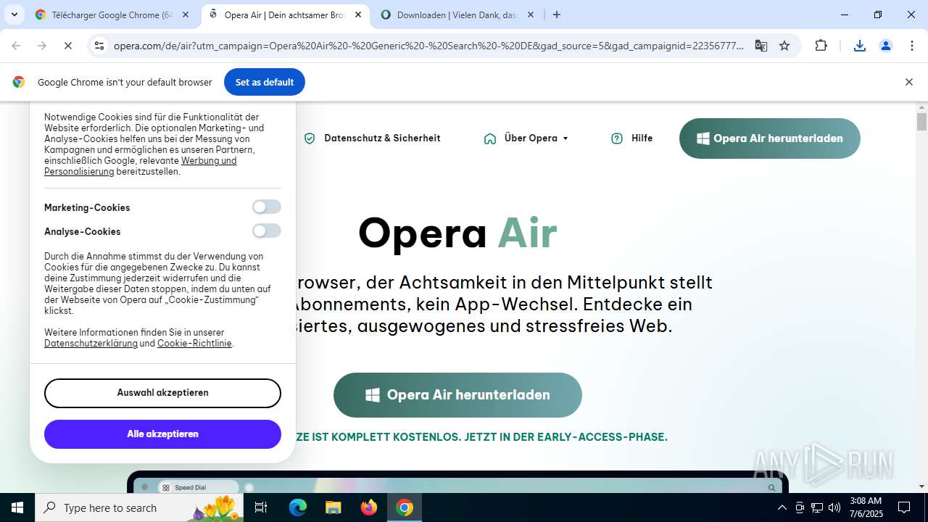
Task: Open the Extensions puzzle icon
Action: 821,46
